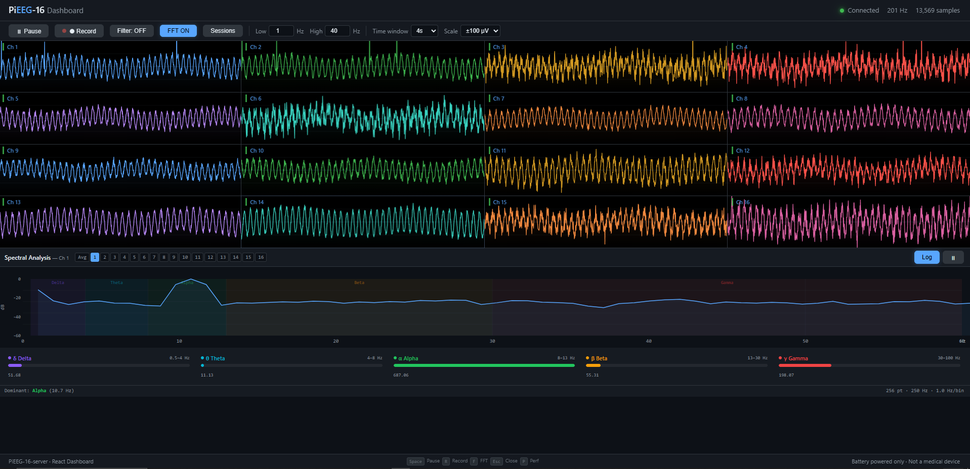Screen dimensions: 970x469
Task: Turn the Filter on
Action: point(131,31)
